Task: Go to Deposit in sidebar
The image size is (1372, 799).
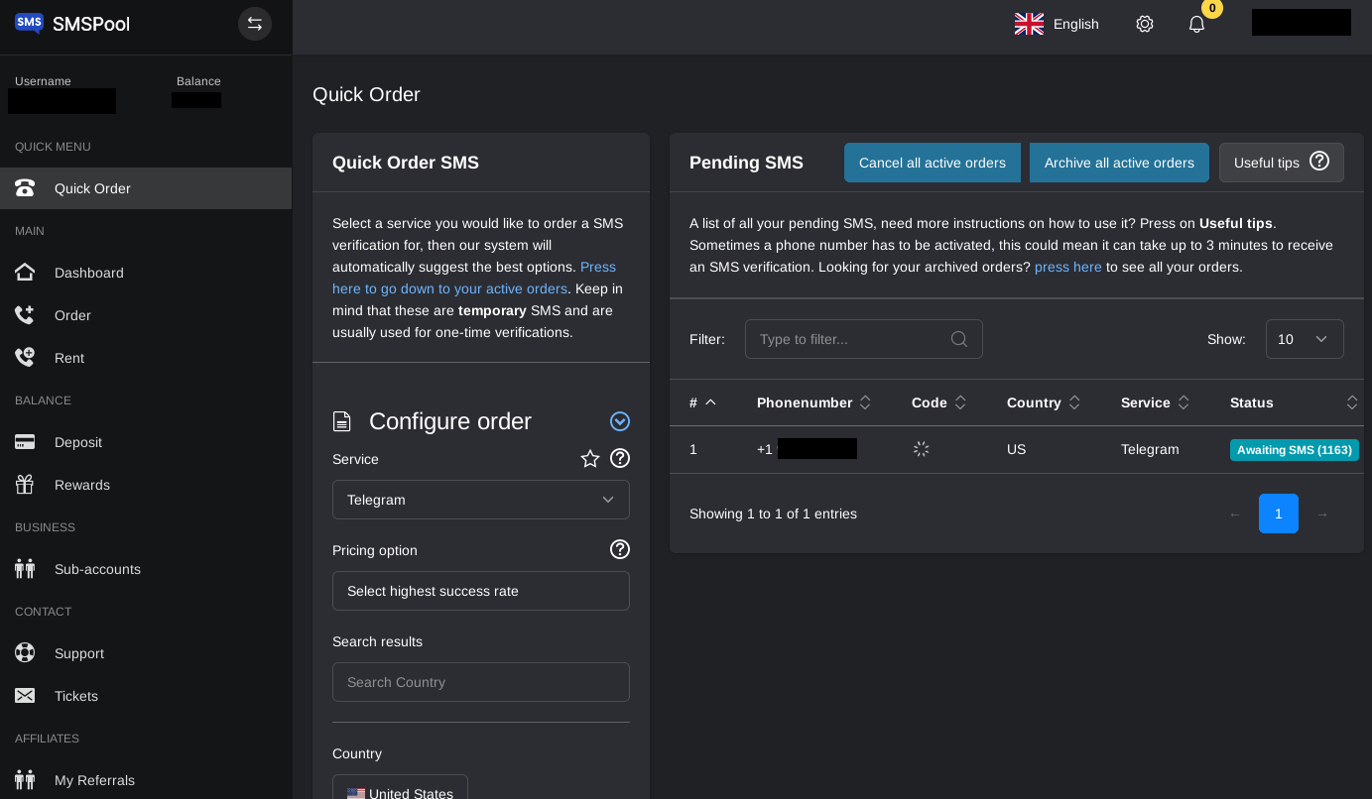Action: pyautogui.click(x=77, y=442)
